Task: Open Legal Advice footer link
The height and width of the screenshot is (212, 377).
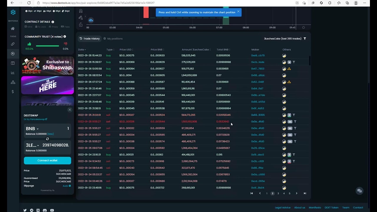Action: pos(283,208)
